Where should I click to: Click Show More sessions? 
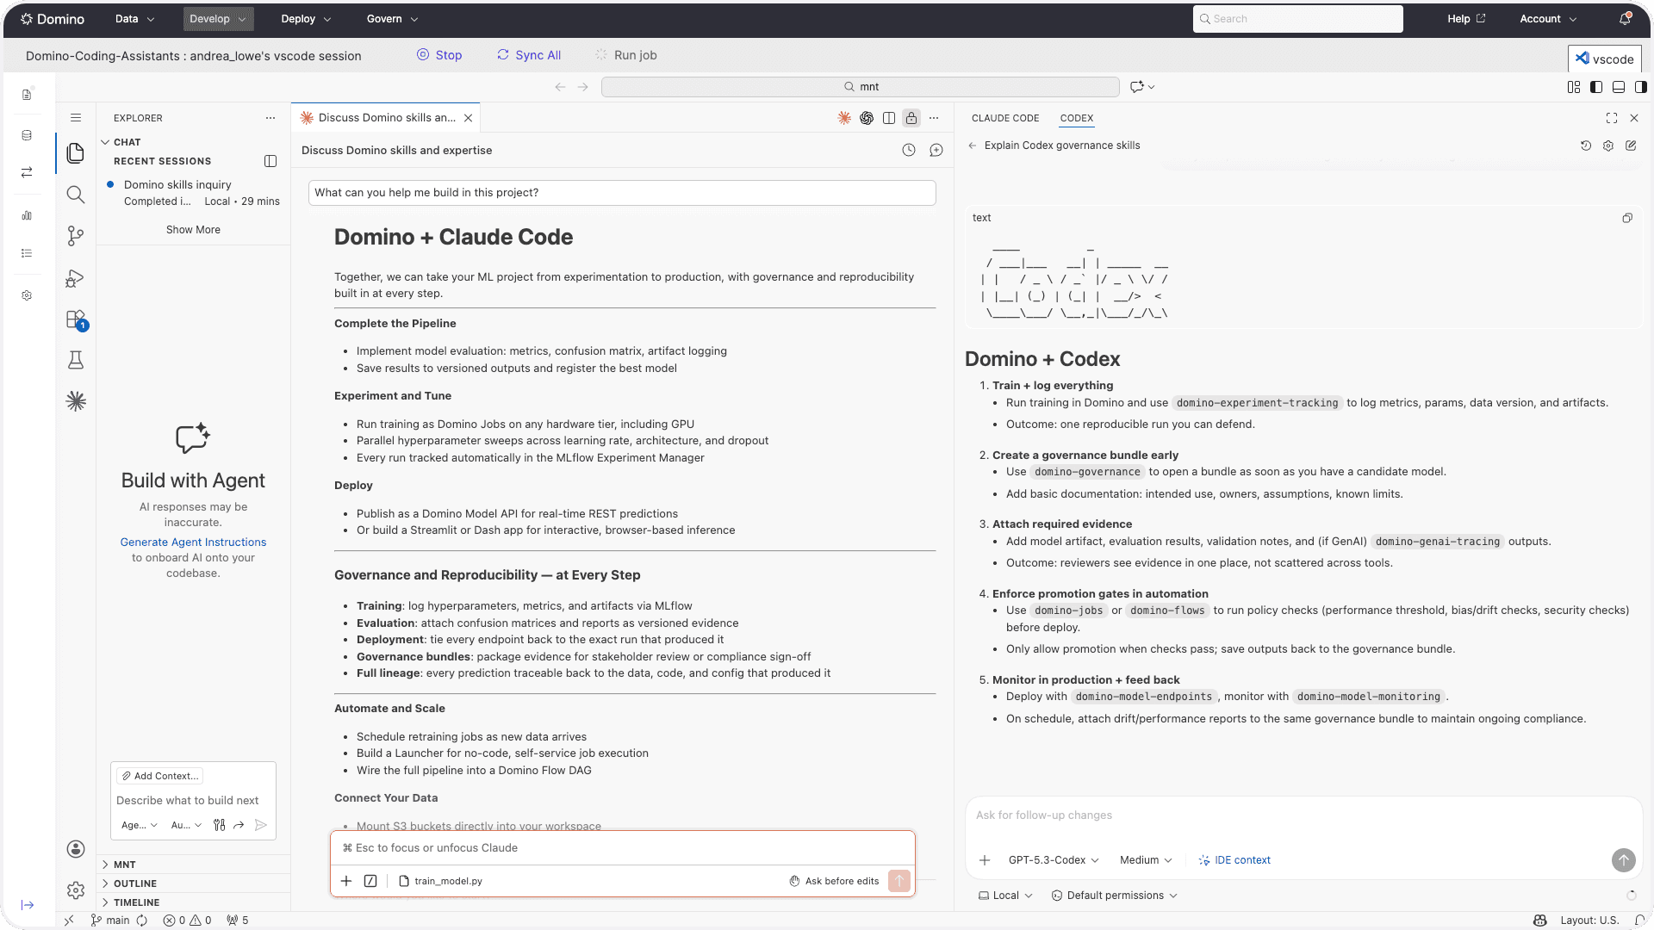[193, 230]
